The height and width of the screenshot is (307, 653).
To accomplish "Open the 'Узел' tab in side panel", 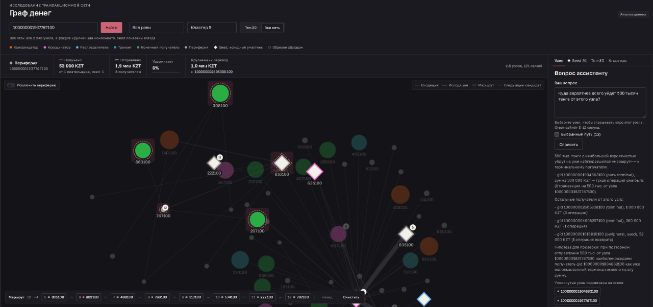I will click(559, 61).
